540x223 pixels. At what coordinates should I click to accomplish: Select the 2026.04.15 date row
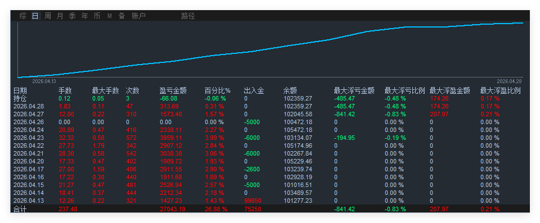click(29, 185)
